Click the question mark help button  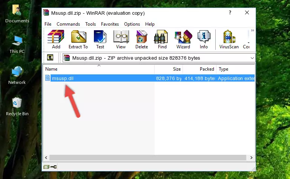pos(230,12)
